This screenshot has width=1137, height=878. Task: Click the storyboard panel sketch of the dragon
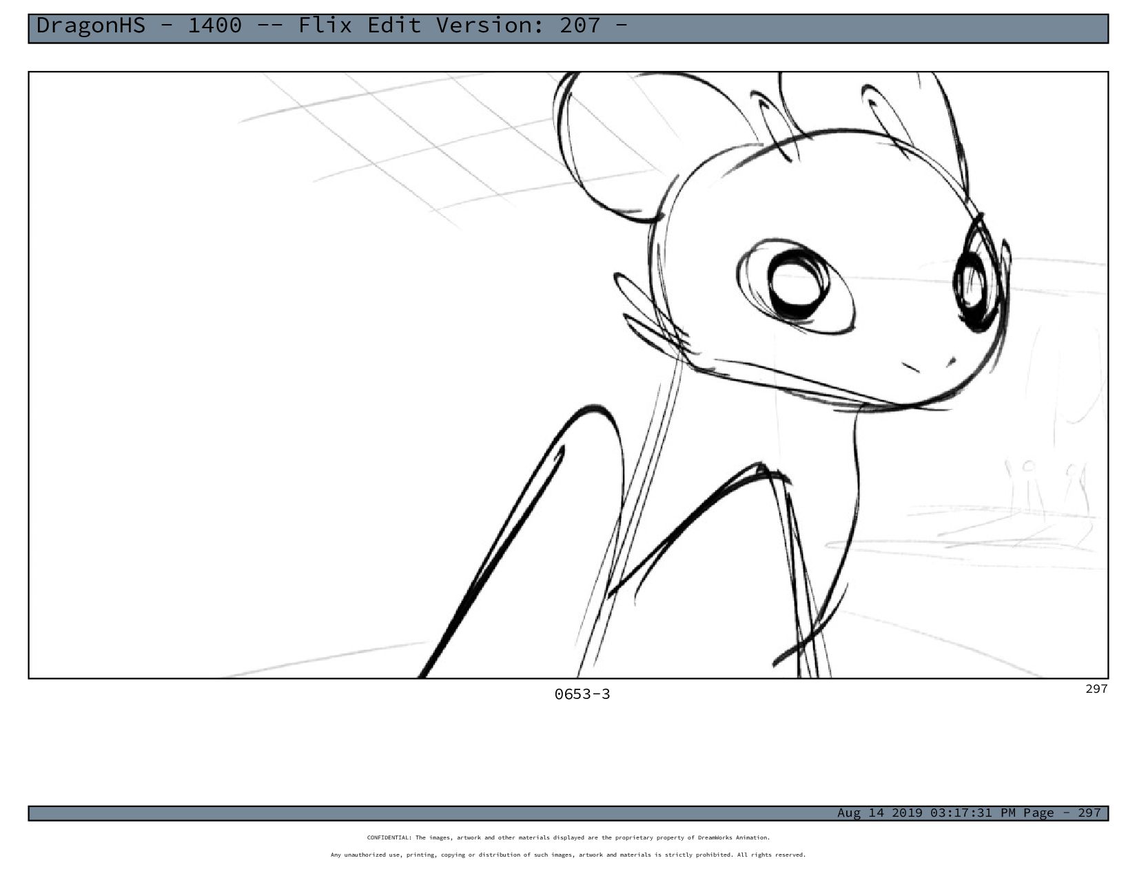coord(568,375)
